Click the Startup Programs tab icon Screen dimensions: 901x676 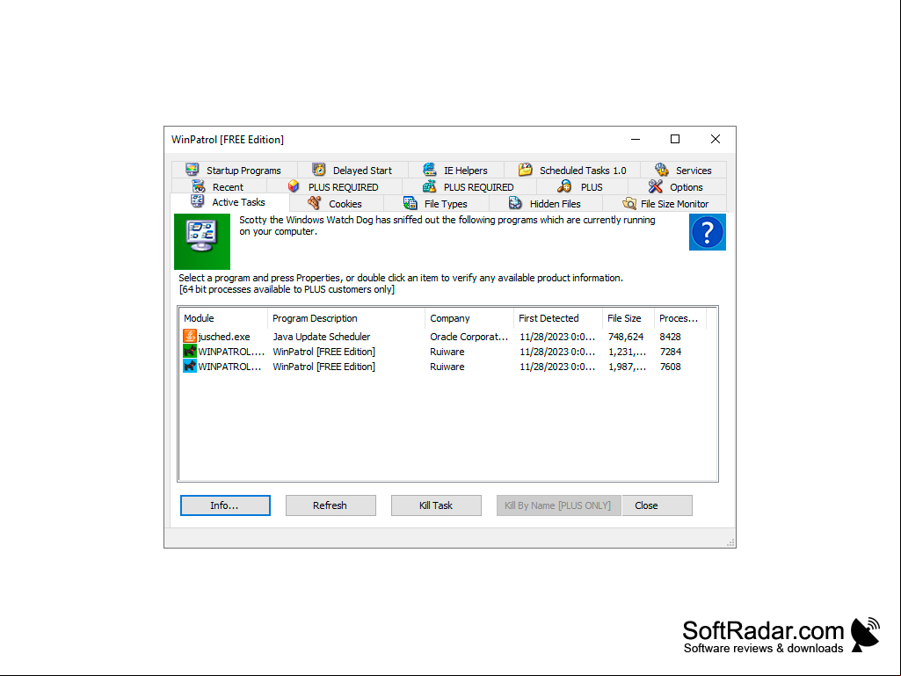[192, 170]
